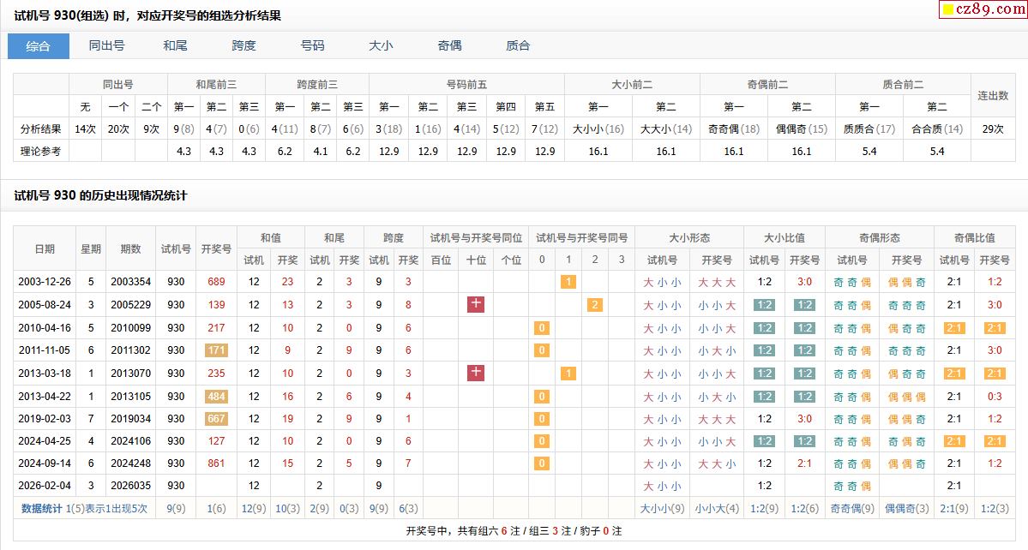Click the 数据统计 link in the bottom row
Viewport: 1028px width, 550px height.
point(41,509)
